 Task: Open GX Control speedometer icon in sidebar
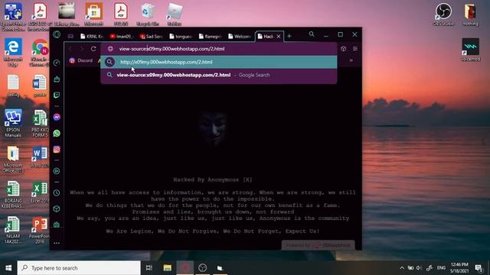coord(57,63)
